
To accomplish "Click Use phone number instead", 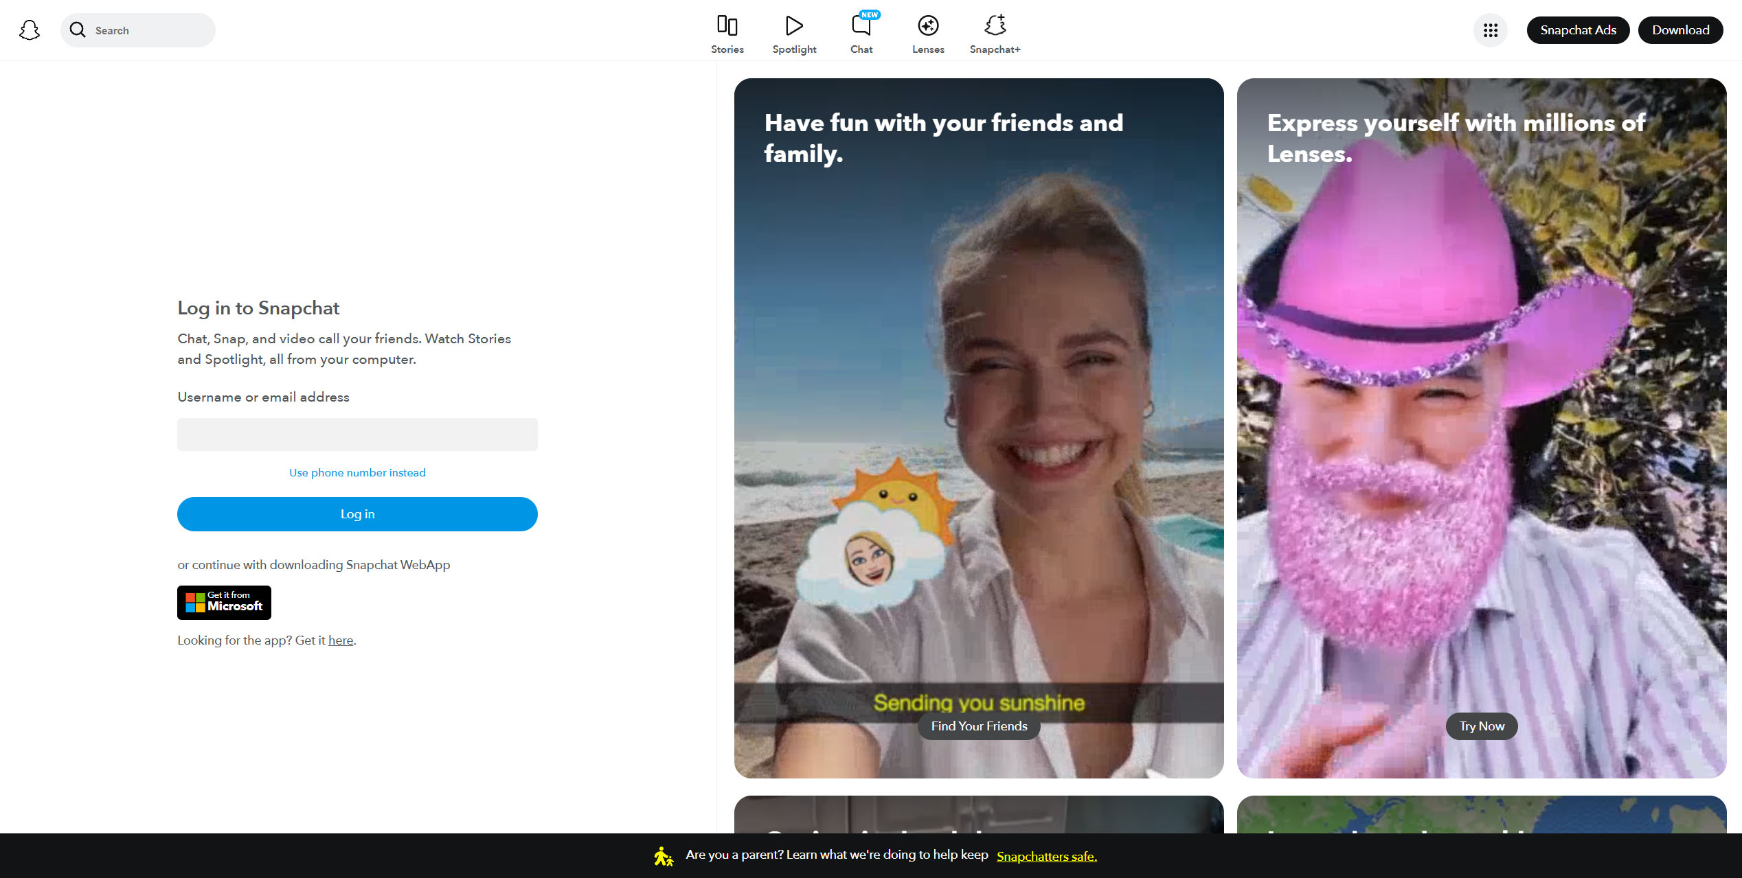I will (x=357, y=472).
